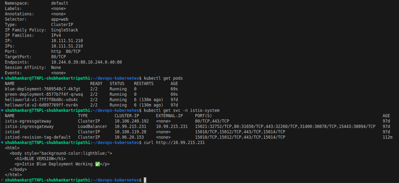The image size is (399, 183).
Task: Click the command marker beside kubectl get svc
Action: point(2,111)
